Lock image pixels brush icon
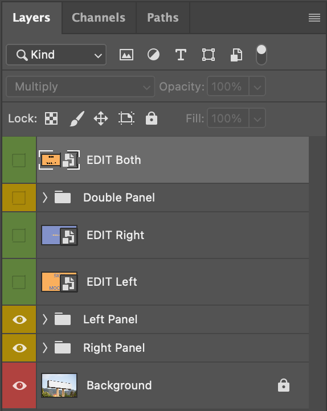Screen dimensions: 327x411 pyautogui.click(x=77, y=118)
